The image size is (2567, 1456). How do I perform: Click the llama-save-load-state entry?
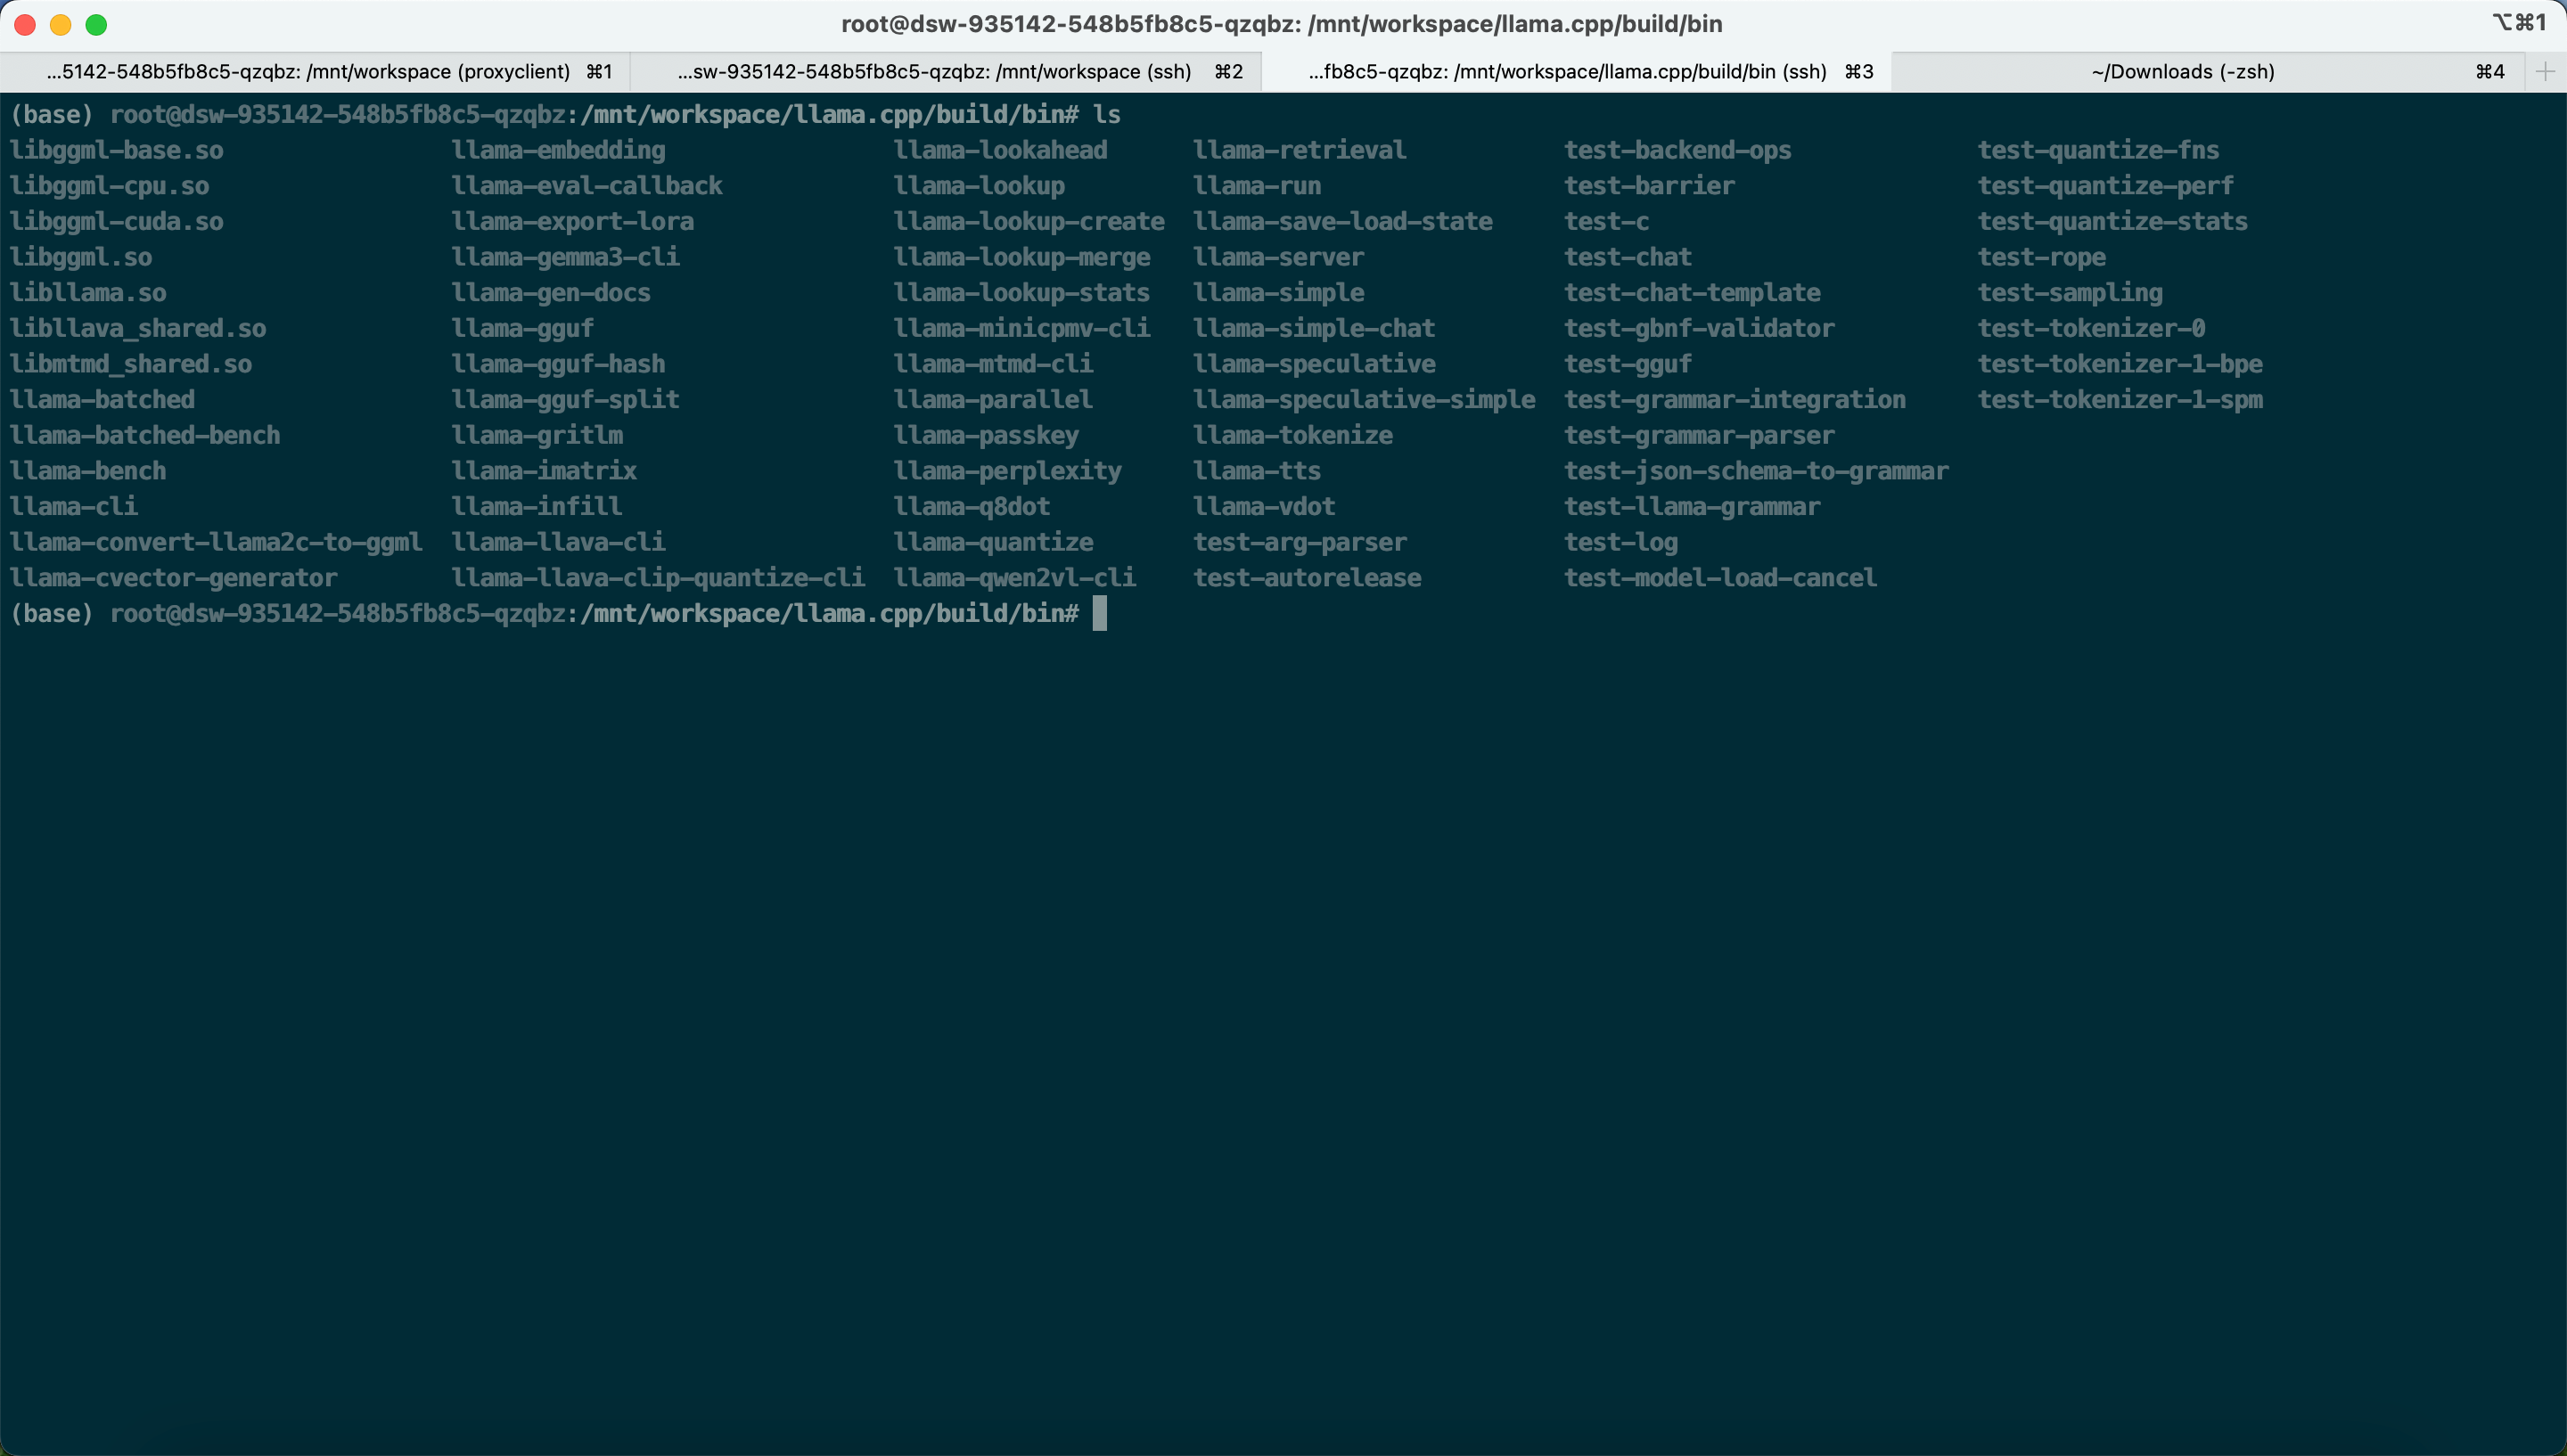click(1343, 221)
